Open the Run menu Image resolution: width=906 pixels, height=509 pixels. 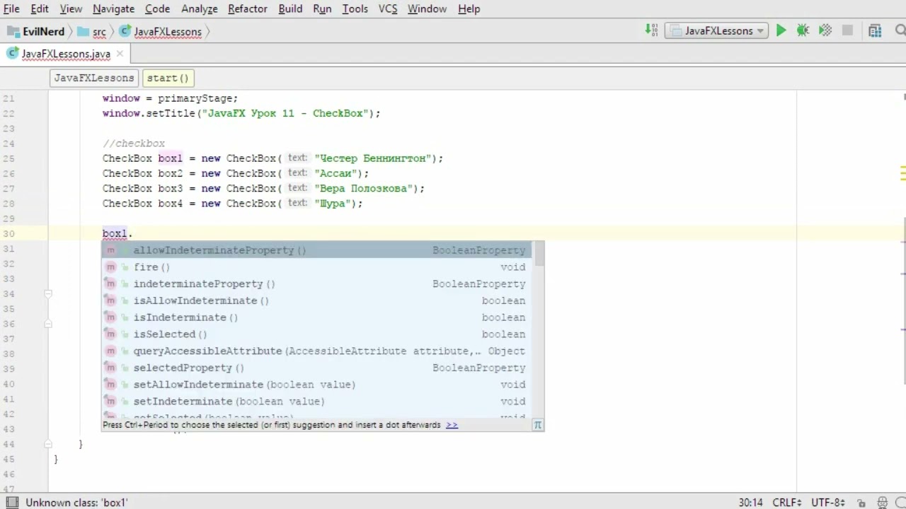(x=322, y=8)
